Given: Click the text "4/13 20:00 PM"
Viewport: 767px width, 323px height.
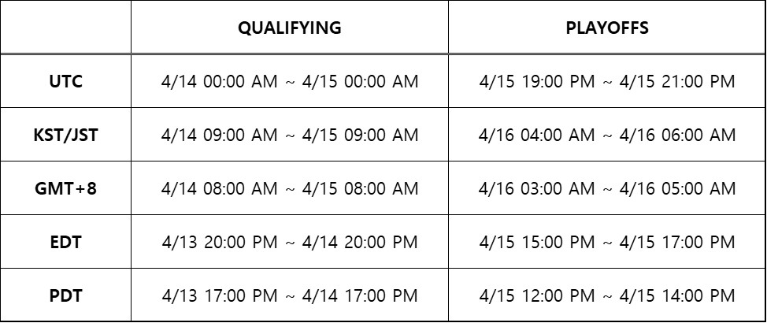Looking at the screenshot, I should pyautogui.click(x=220, y=242).
